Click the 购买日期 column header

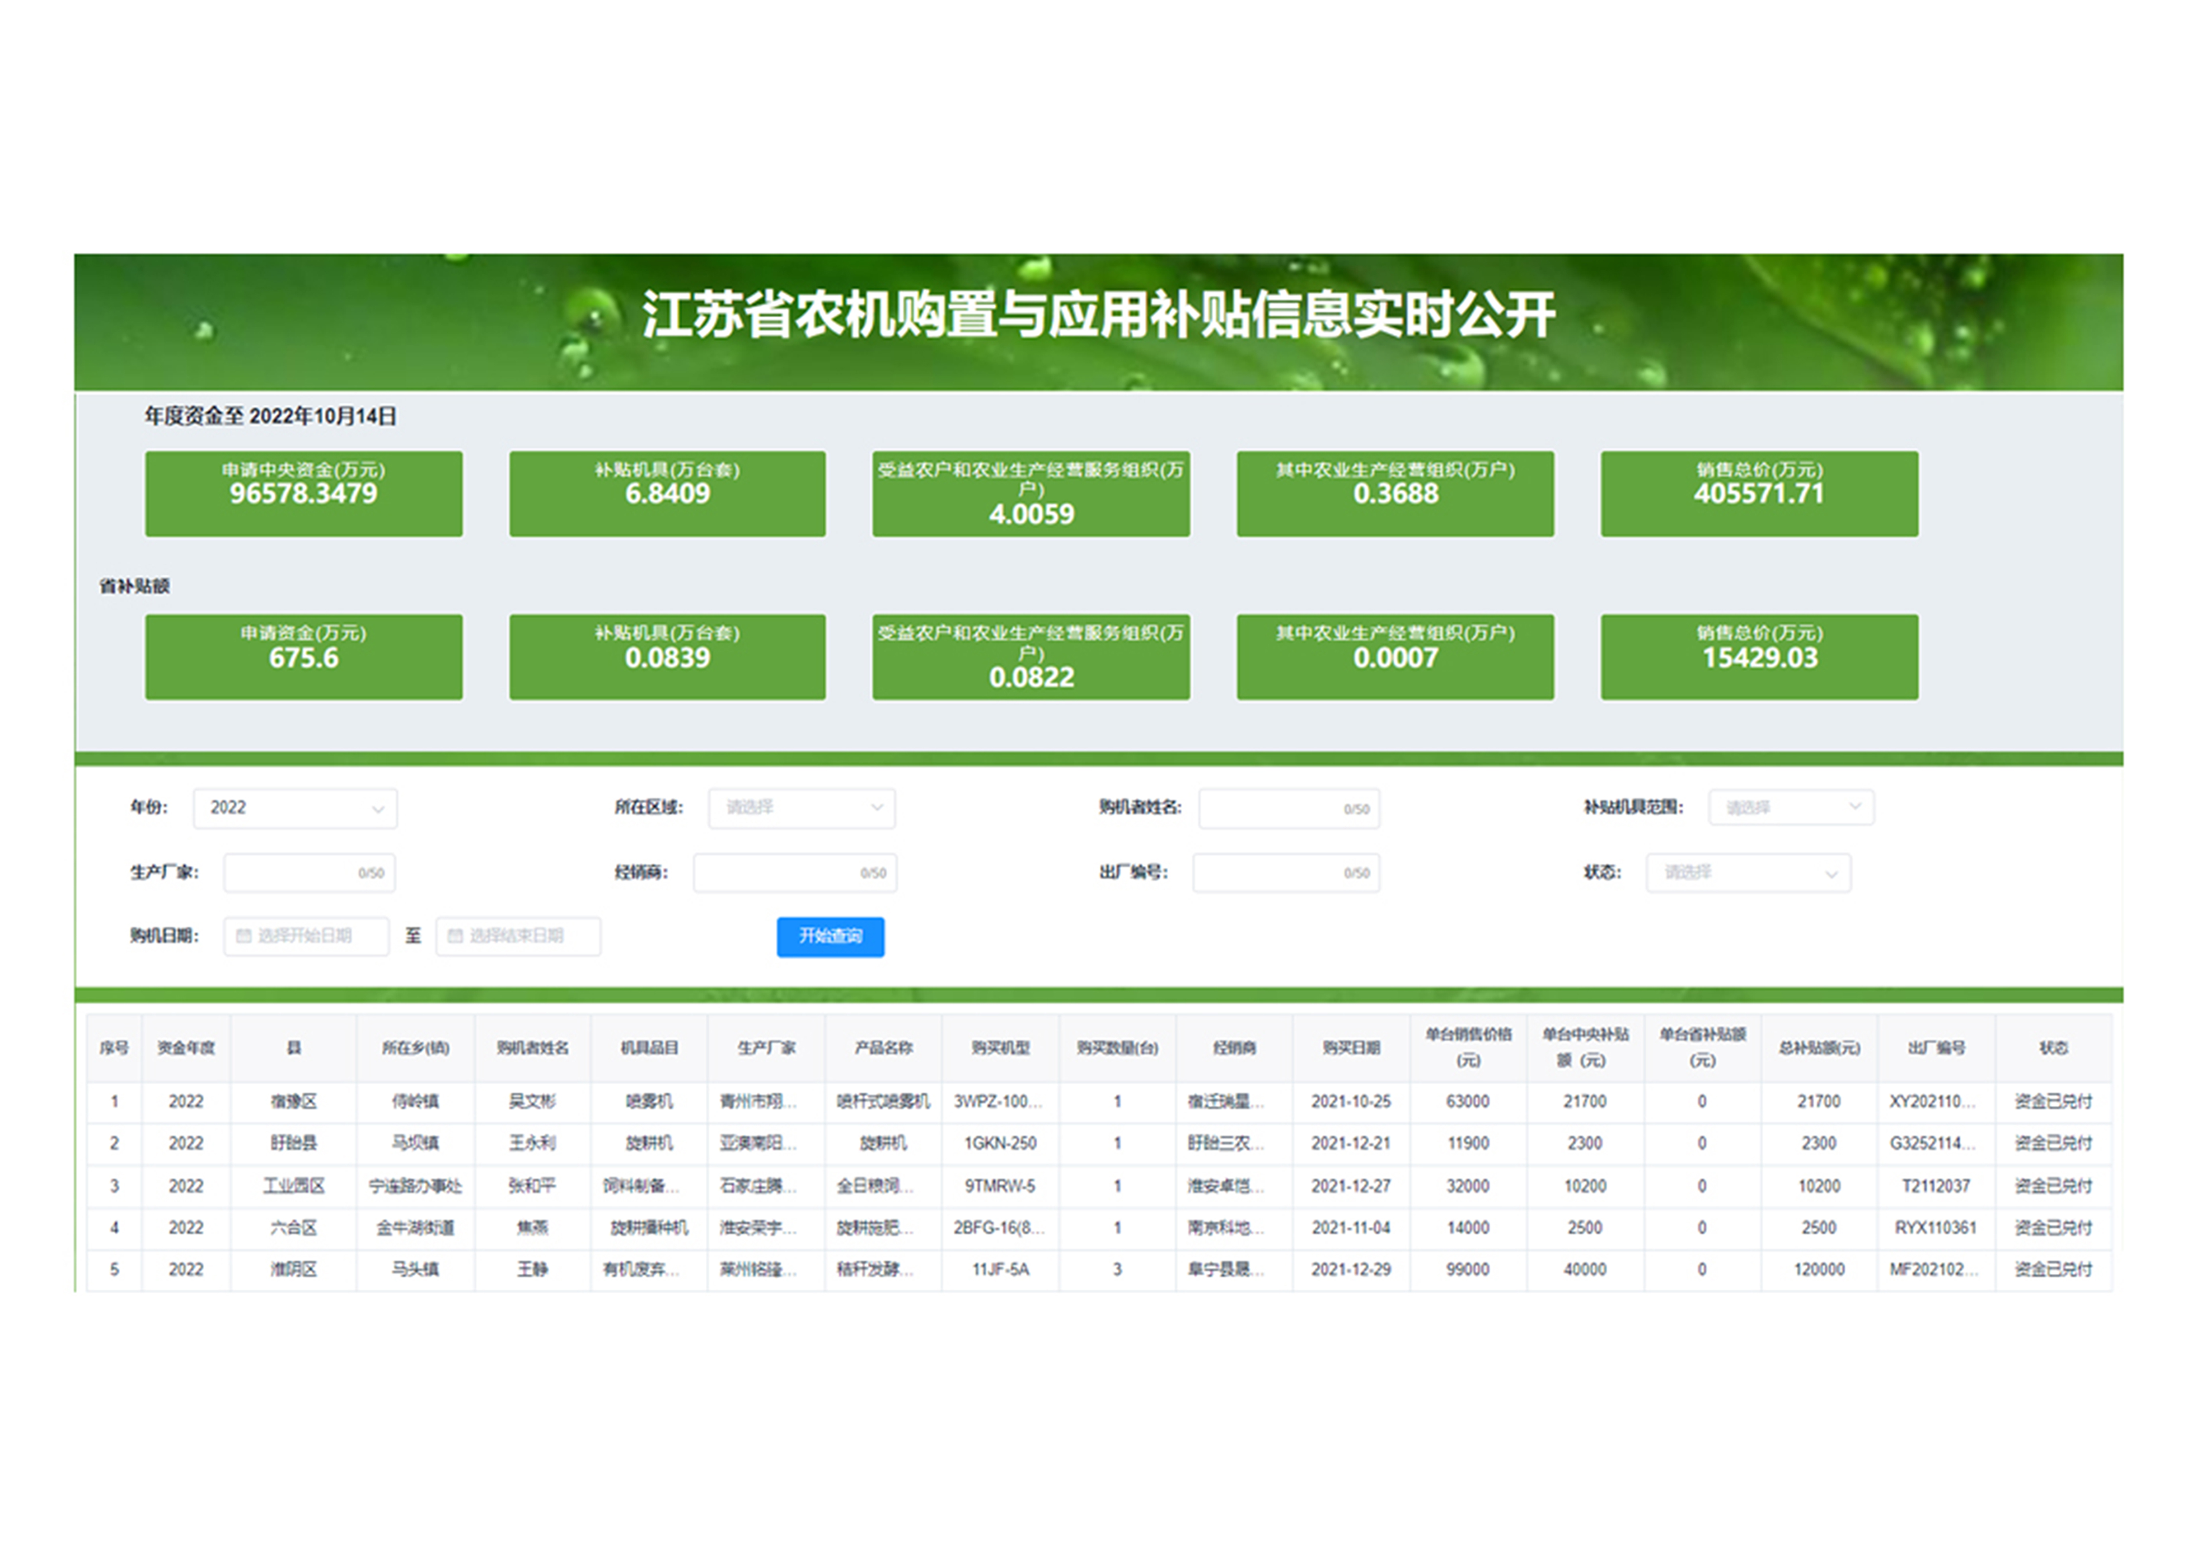(x=1351, y=1048)
